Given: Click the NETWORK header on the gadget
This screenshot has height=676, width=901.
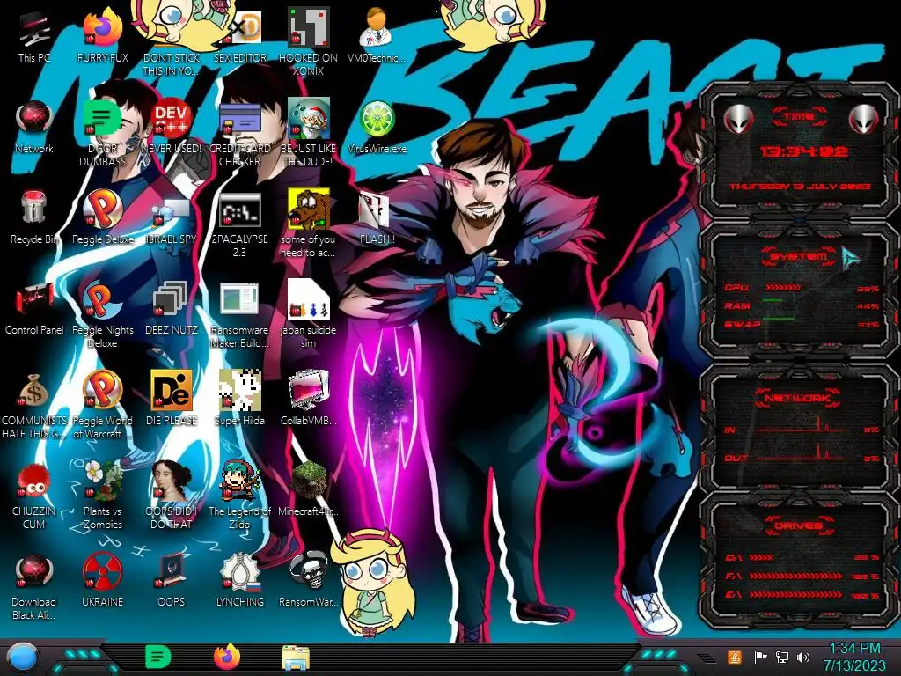Looking at the screenshot, I should point(797,397).
